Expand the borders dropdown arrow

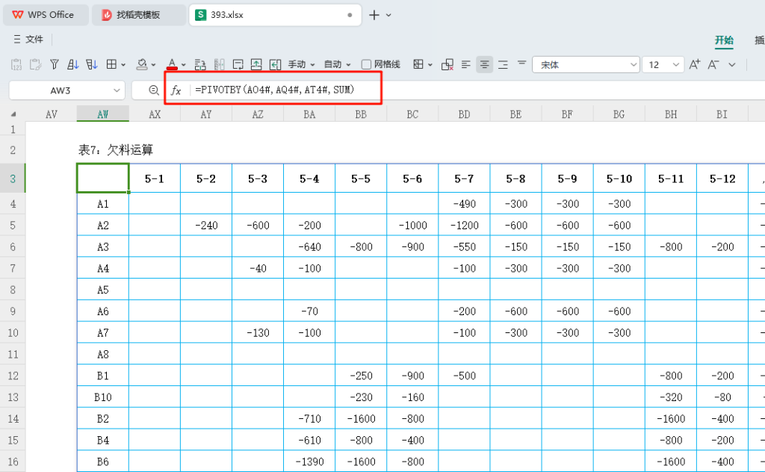coord(123,64)
